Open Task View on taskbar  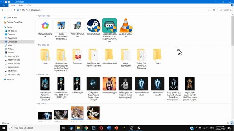63,128
